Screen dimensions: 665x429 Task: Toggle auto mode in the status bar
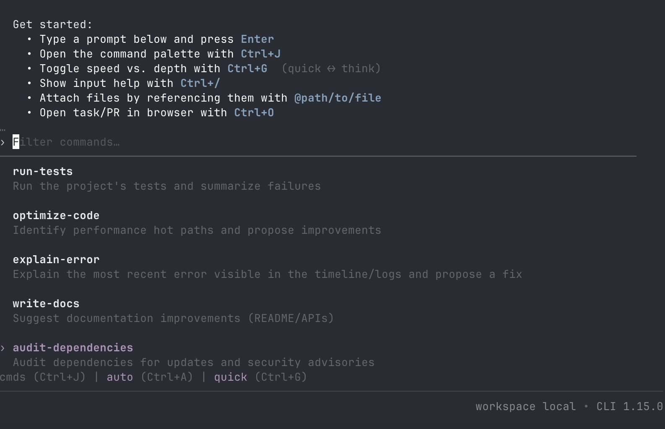[x=119, y=377]
